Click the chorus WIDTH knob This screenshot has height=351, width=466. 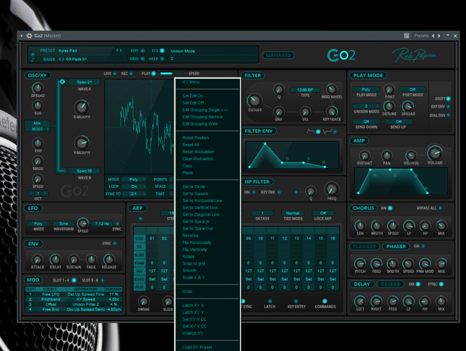tap(376, 226)
